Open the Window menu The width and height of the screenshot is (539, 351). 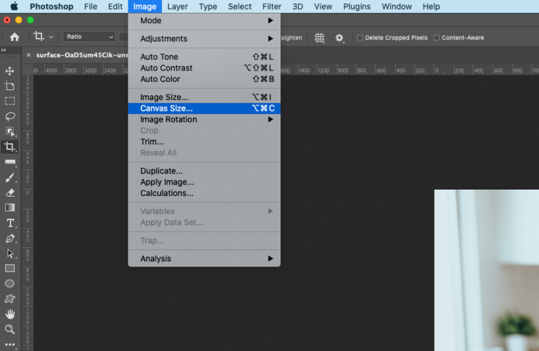[x=396, y=7]
